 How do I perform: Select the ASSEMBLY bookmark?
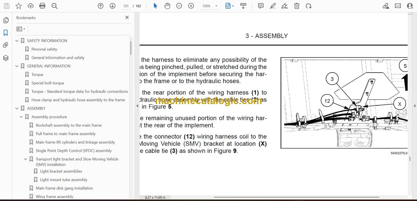36,108
